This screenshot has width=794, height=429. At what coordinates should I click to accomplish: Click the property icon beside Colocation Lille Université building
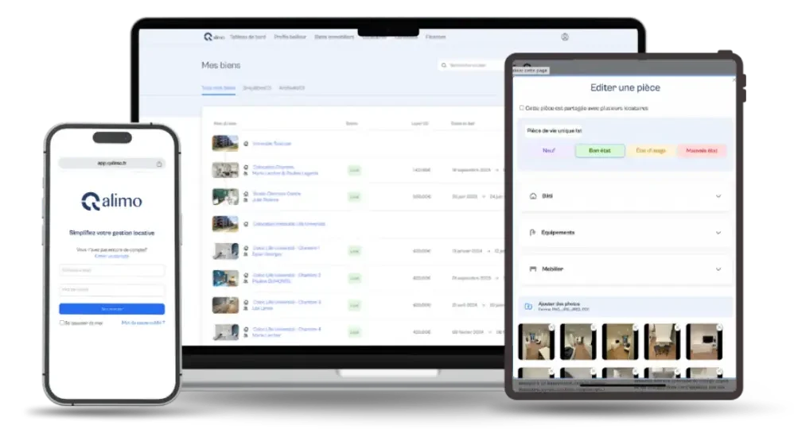(x=246, y=224)
